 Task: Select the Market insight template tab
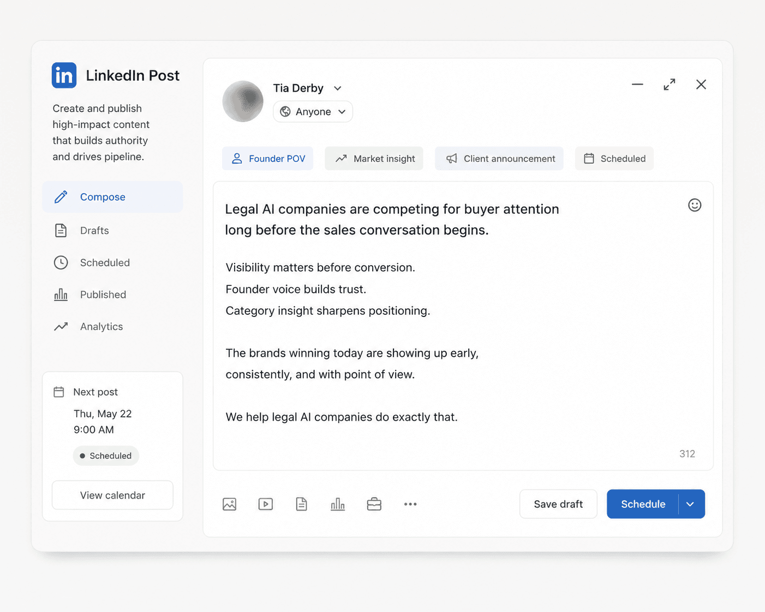pos(374,159)
